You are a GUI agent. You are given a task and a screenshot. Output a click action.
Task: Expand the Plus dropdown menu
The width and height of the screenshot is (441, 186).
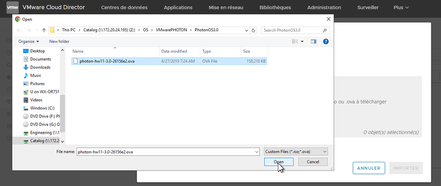click(x=401, y=8)
